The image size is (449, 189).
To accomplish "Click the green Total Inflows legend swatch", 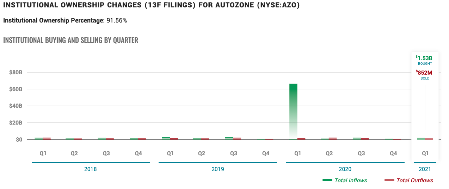I will [x=327, y=180].
